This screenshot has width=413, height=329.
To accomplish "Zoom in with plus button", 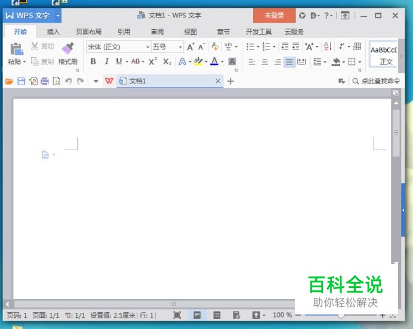I will 383,315.
